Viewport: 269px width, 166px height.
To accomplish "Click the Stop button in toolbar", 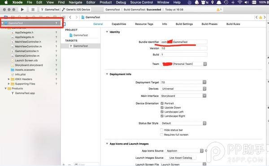I will click(33, 9).
